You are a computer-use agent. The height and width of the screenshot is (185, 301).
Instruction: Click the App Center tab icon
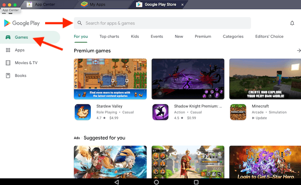[29, 4]
